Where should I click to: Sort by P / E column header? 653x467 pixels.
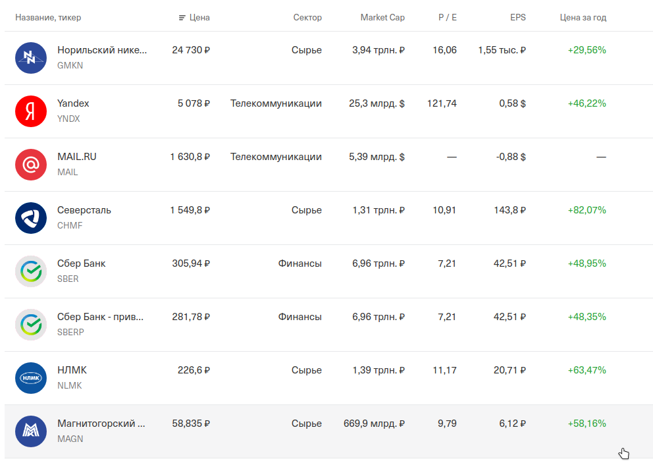tap(447, 18)
